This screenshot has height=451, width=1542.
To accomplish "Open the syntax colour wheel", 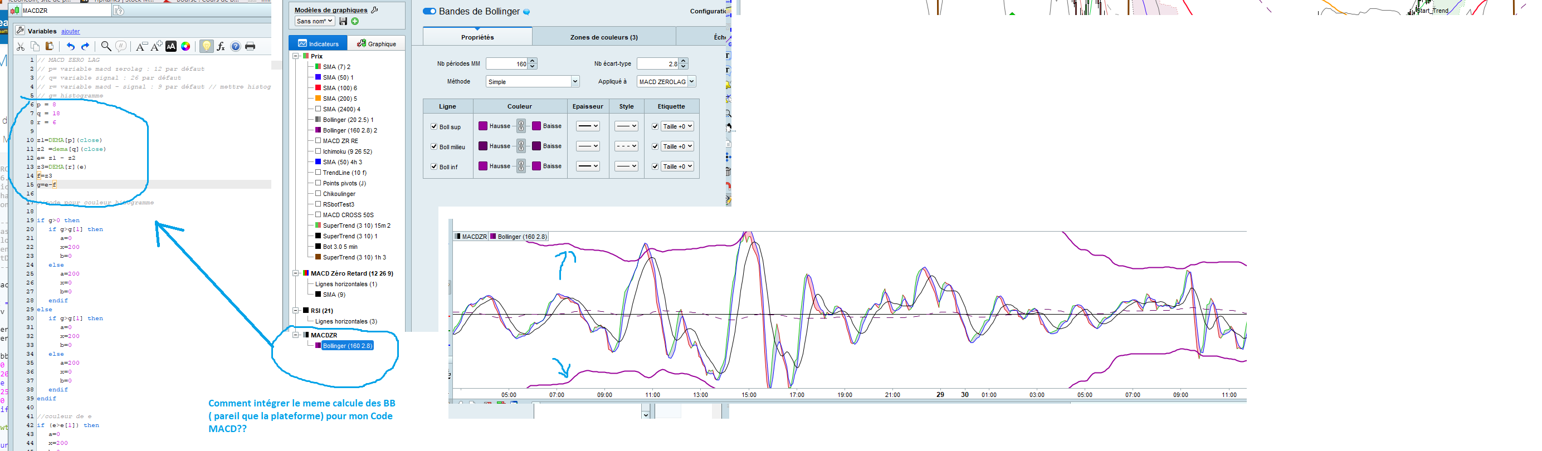I will coord(186,47).
